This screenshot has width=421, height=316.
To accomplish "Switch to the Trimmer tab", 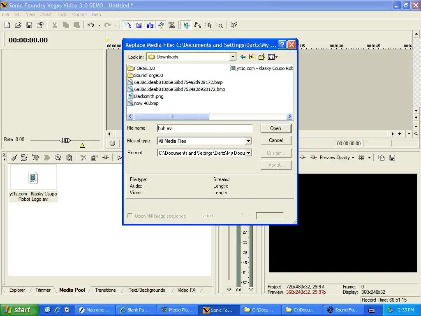I will coord(43,290).
